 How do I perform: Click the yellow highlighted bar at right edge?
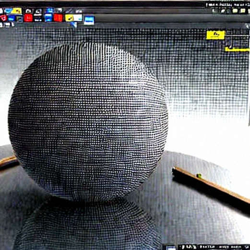point(238,49)
